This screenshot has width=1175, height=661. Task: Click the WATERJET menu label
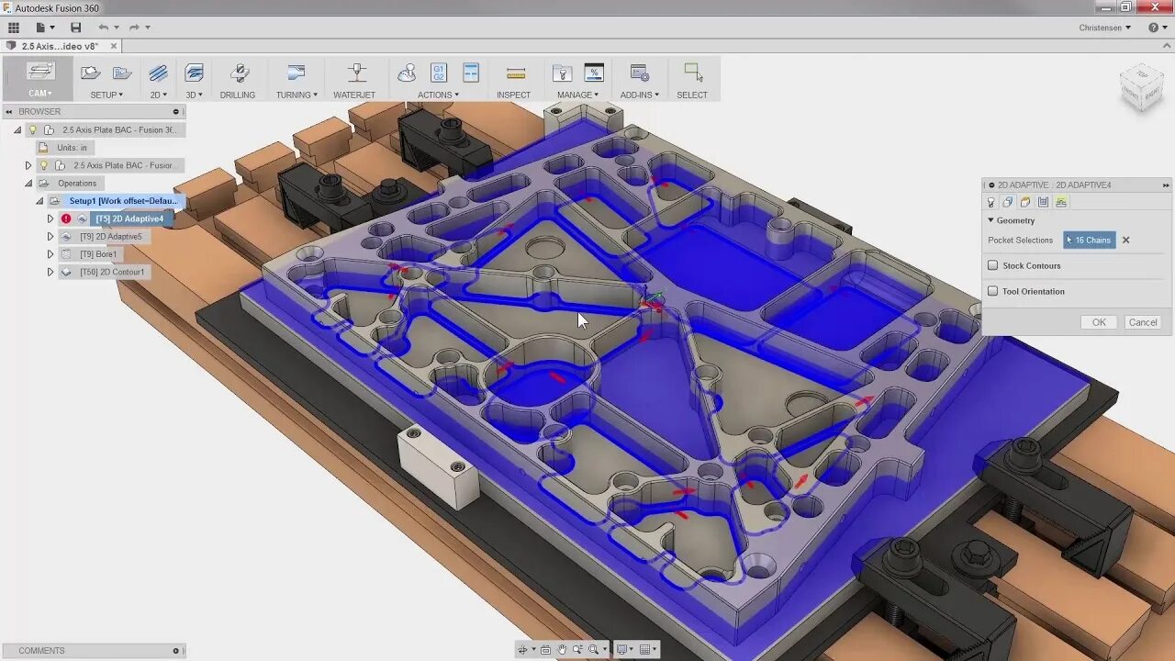(354, 95)
